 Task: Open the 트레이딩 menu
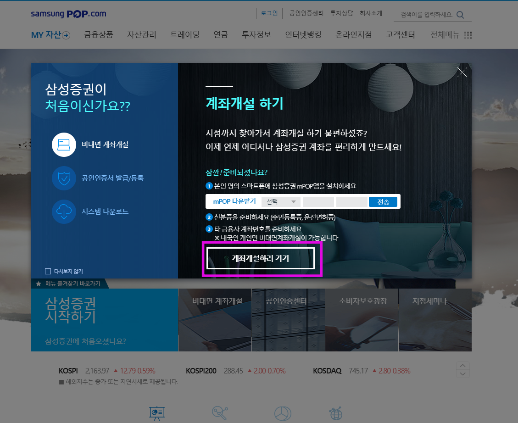click(184, 35)
